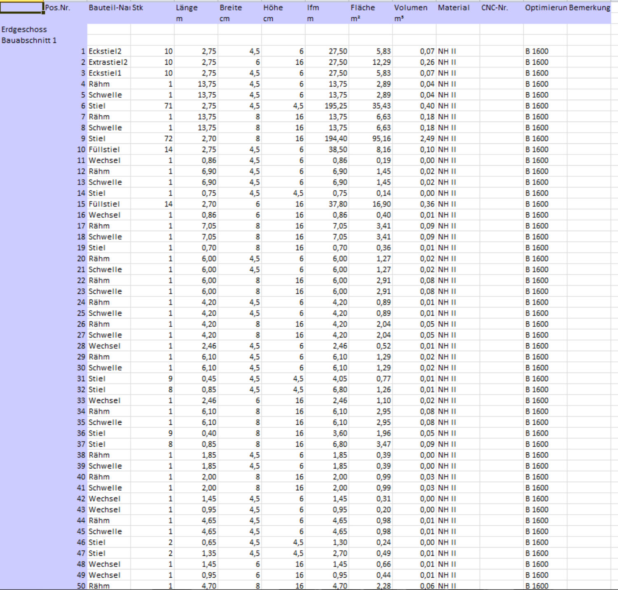Click 'Rähm' in row 50
This screenshot has height=590, width=618.
pyautogui.click(x=109, y=586)
